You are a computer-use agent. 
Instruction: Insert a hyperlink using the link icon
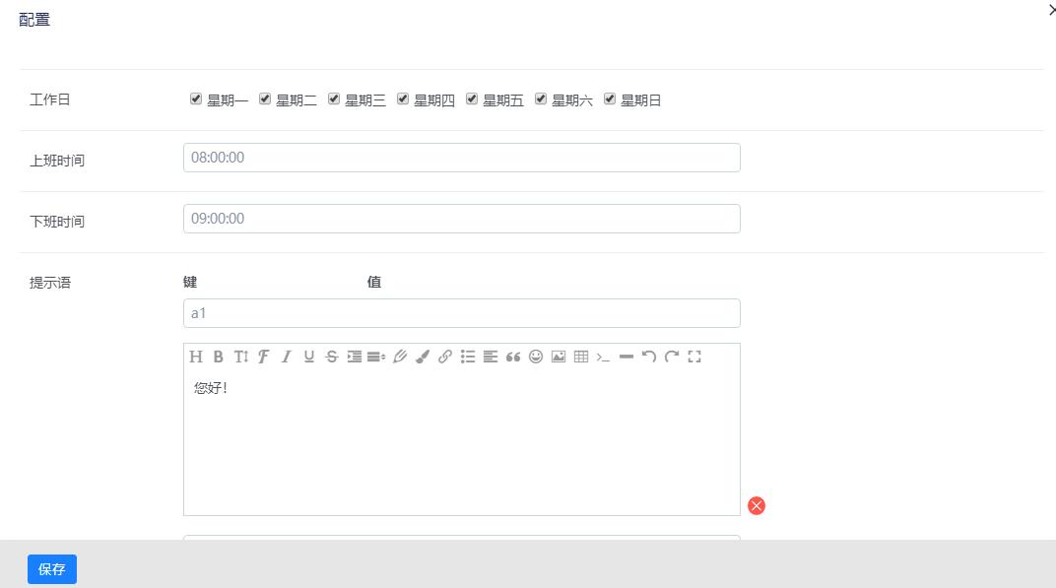[445, 357]
